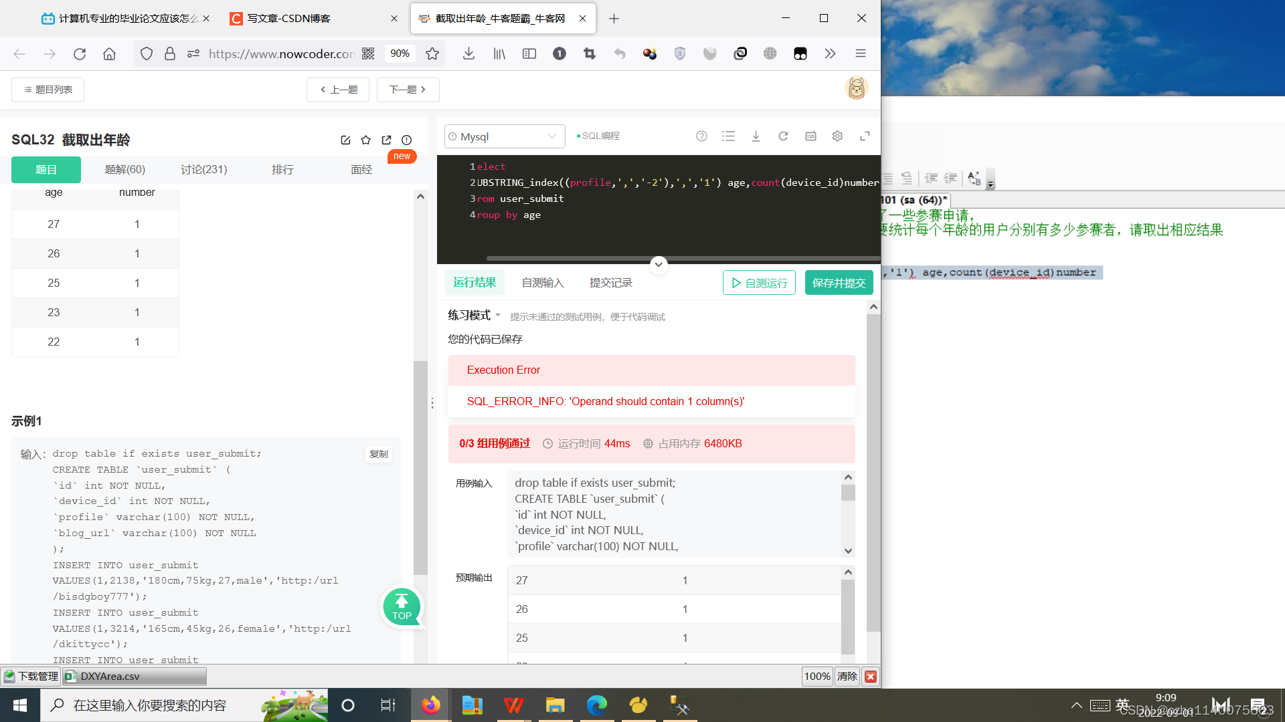The height and width of the screenshot is (722, 1285).
Task: View the 提交记录 tab
Action: 611,283
